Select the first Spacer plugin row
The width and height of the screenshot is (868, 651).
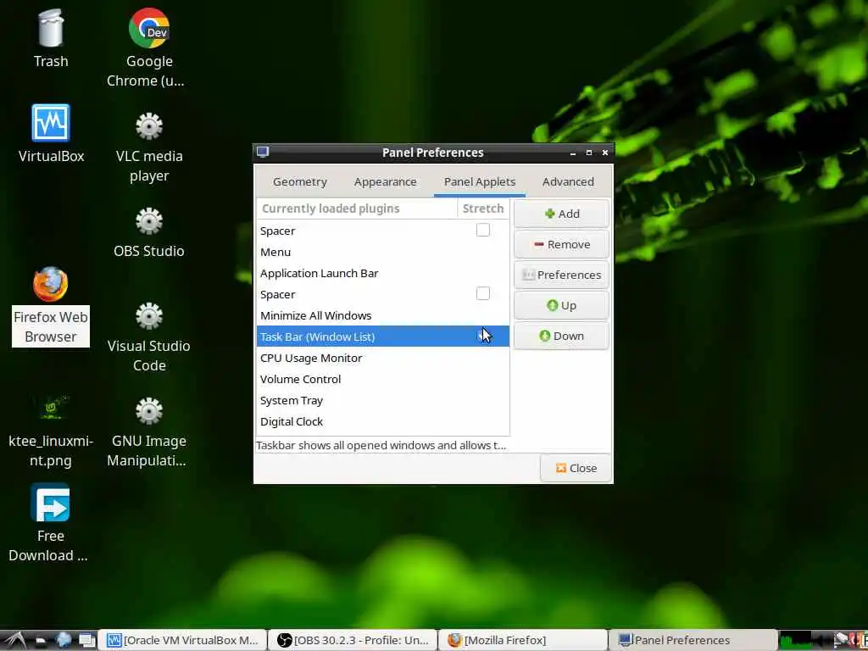[x=382, y=231]
